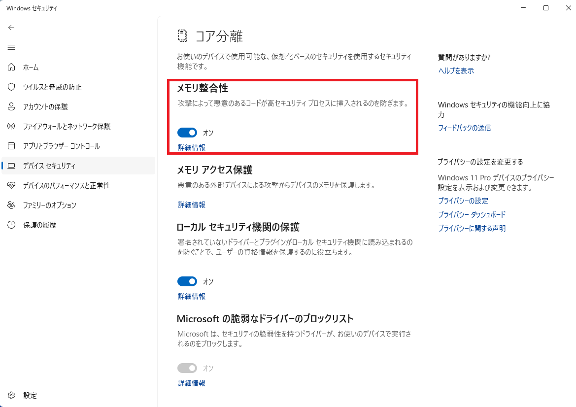Close the Windows セキュリティ window
Image resolution: width=576 pixels, height=407 pixels.
(568, 8)
